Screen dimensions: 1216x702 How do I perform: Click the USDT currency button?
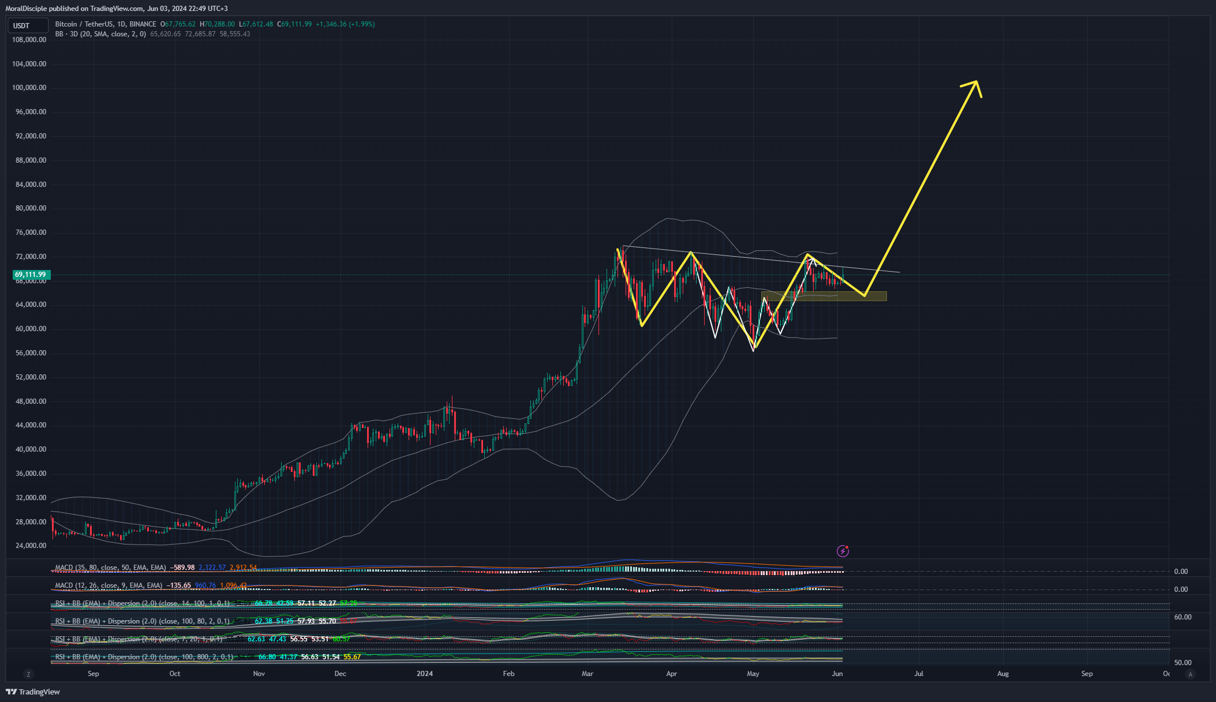[x=27, y=25]
